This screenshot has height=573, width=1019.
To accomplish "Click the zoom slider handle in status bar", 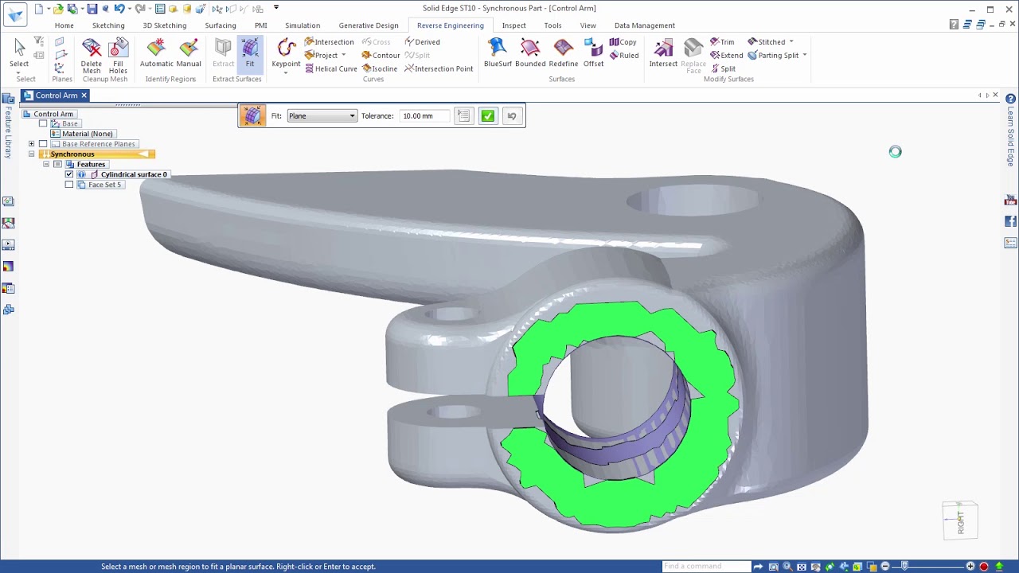I will [904, 567].
